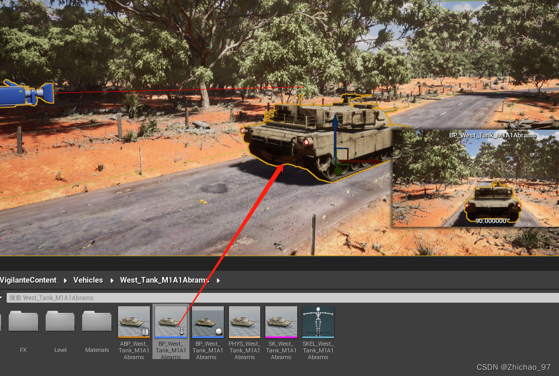
Task: Click the asset search field
Action: coord(283,298)
